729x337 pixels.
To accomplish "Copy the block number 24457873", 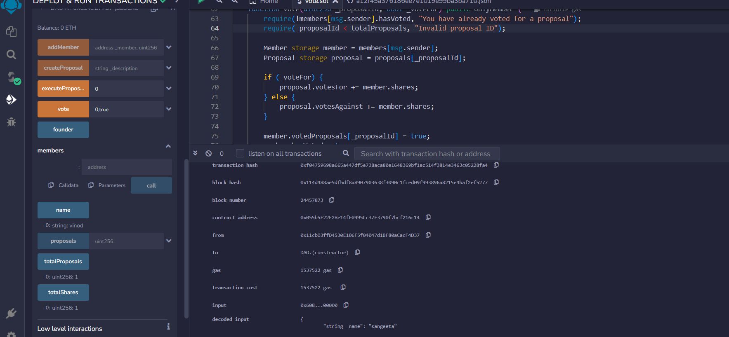I will coord(332,200).
